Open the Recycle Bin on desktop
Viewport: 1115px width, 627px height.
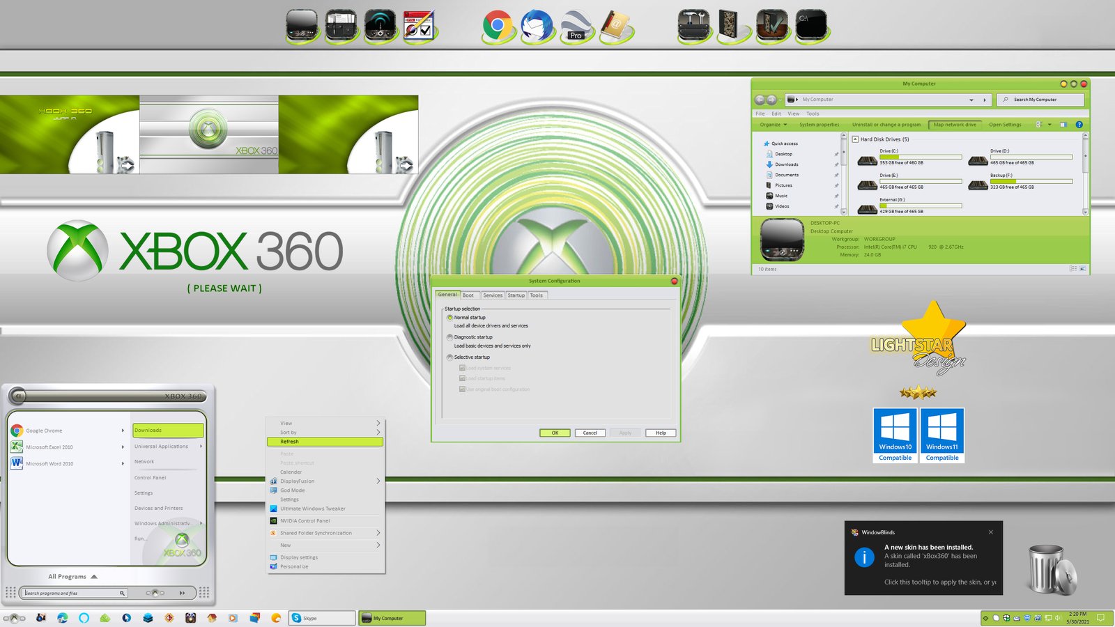1052,569
